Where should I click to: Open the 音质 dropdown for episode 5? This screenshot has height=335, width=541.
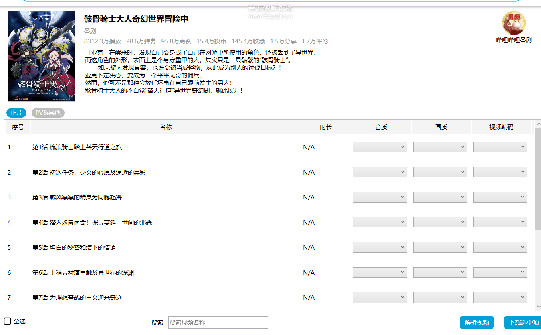point(380,247)
